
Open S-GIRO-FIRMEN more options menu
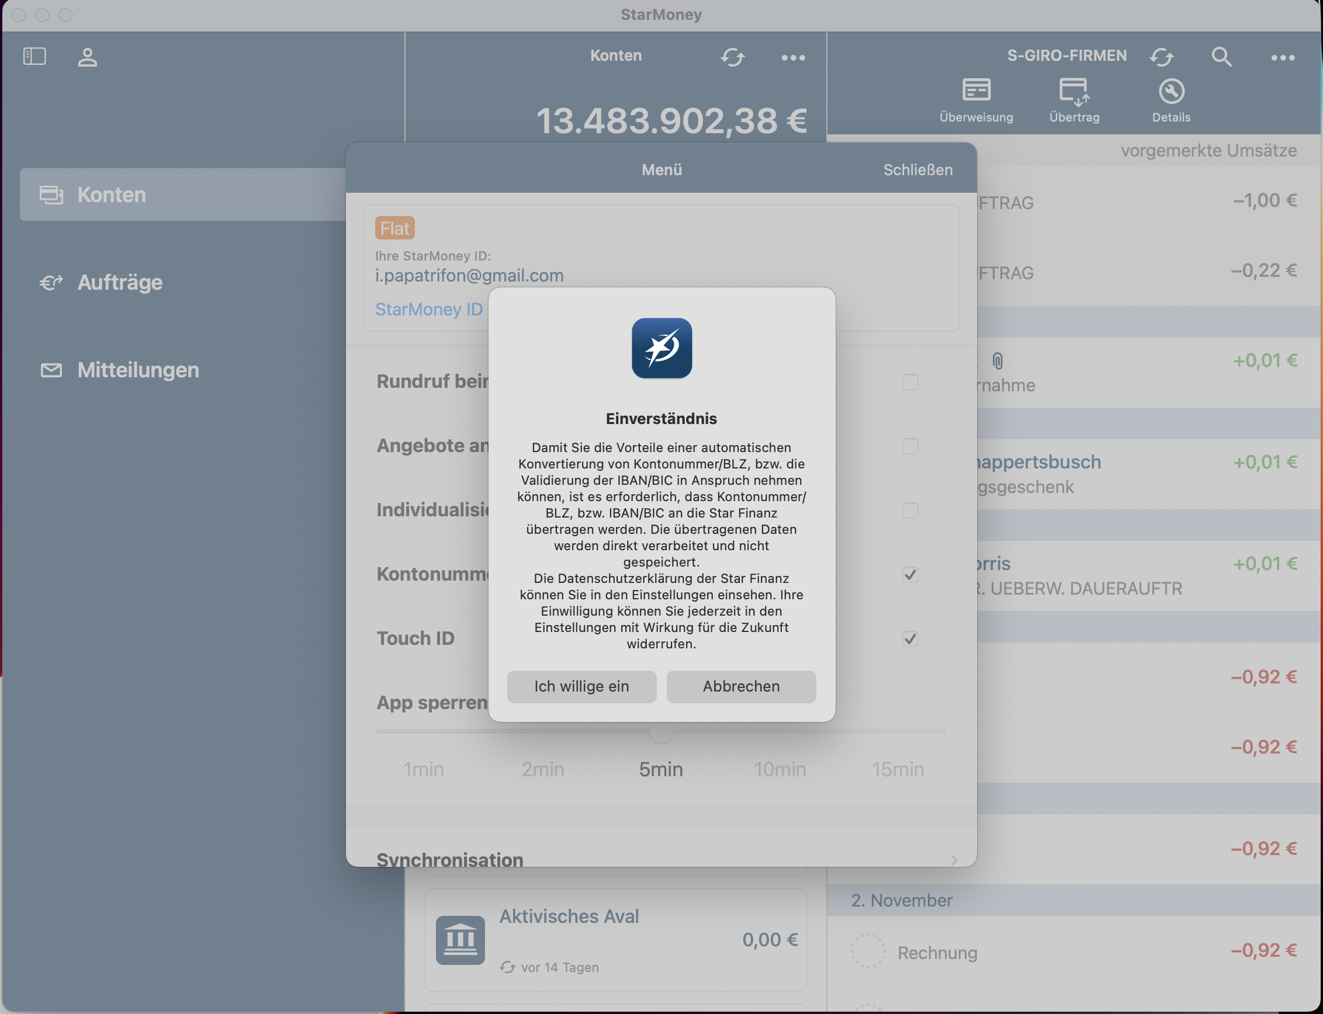coord(1283,57)
